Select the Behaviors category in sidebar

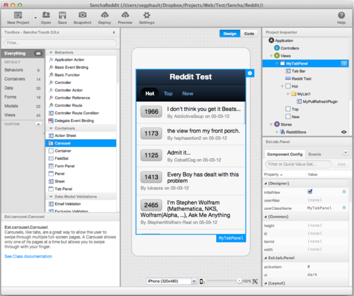(x=22, y=70)
